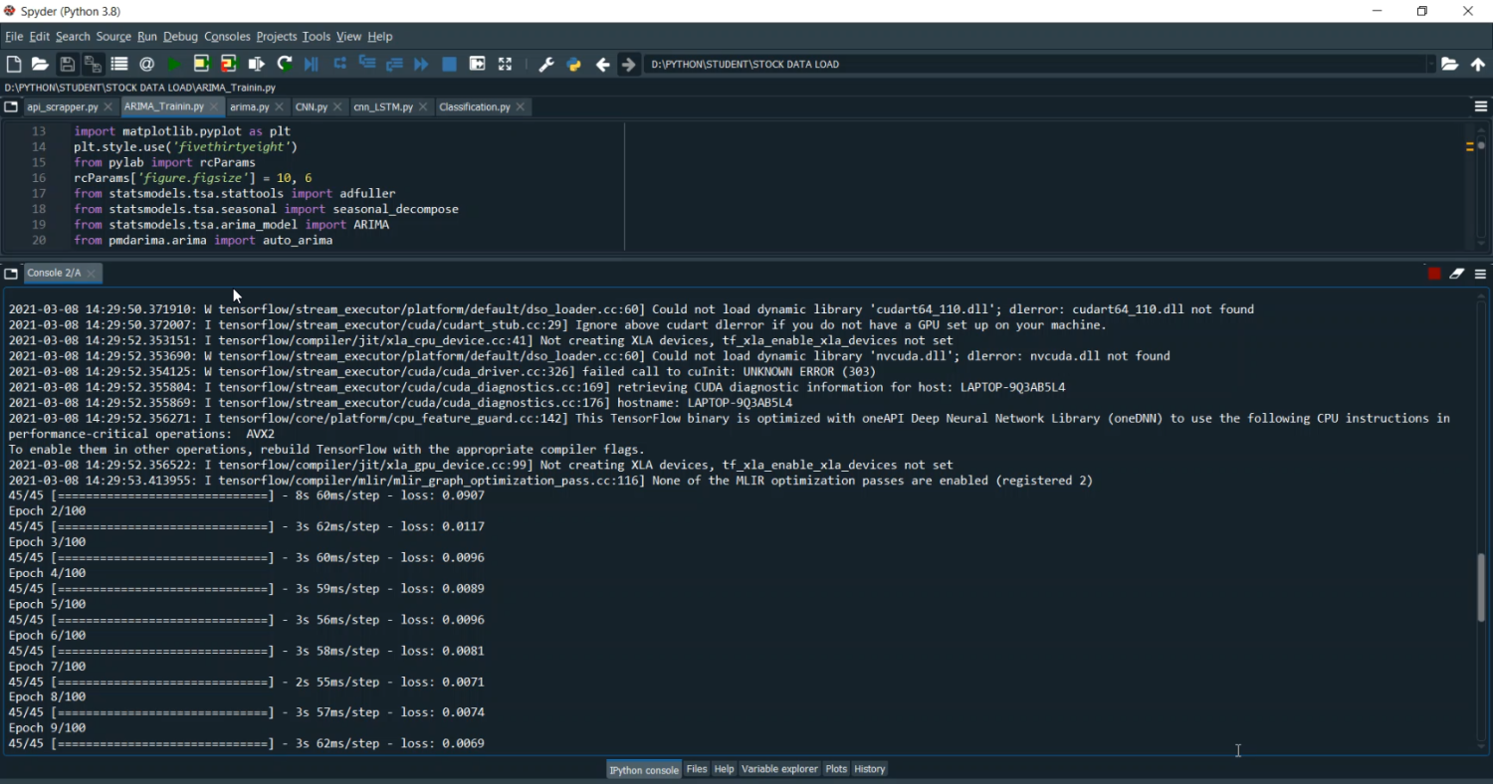This screenshot has height=784, width=1493.
Task: Toggle fullscreen mode from toolbar
Action: (505, 64)
